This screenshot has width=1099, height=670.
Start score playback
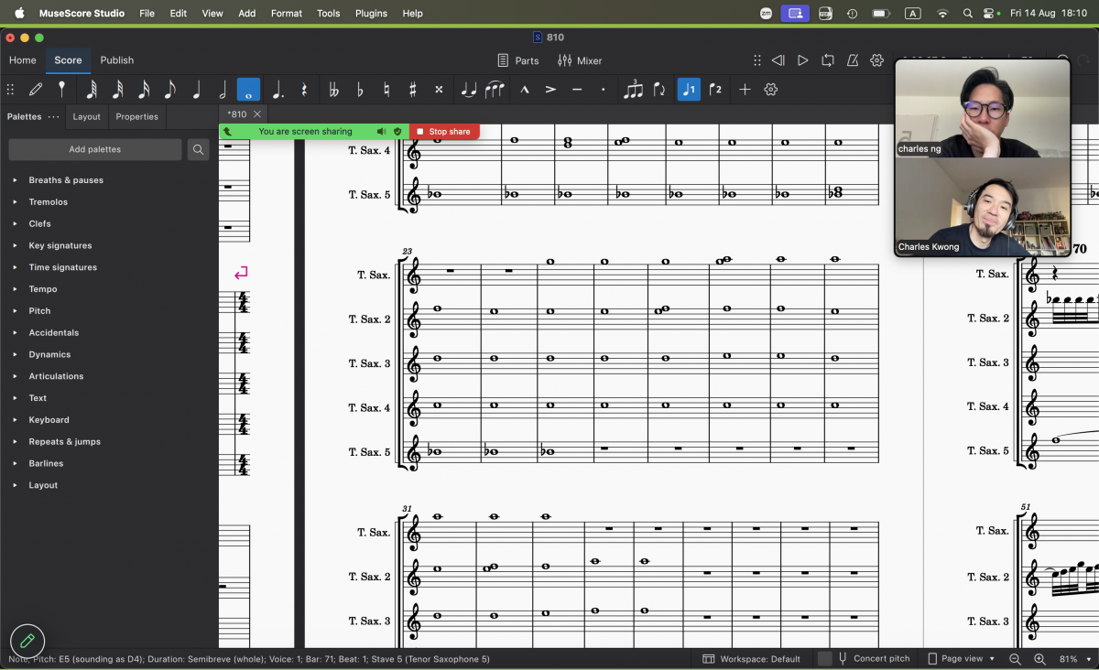coord(802,60)
